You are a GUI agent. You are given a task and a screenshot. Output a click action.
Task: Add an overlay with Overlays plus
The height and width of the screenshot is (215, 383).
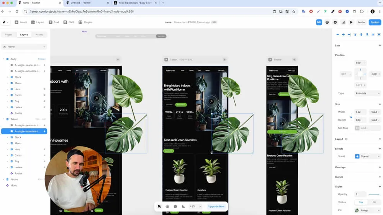[x=380, y=168]
